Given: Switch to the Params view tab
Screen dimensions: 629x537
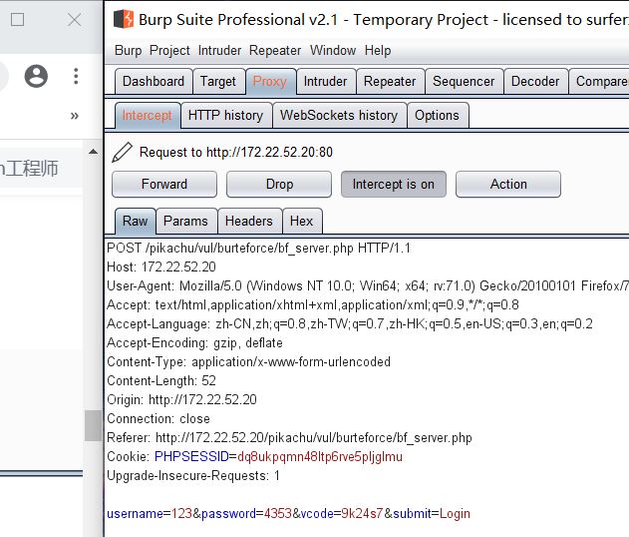Looking at the screenshot, I should point(186,222).
